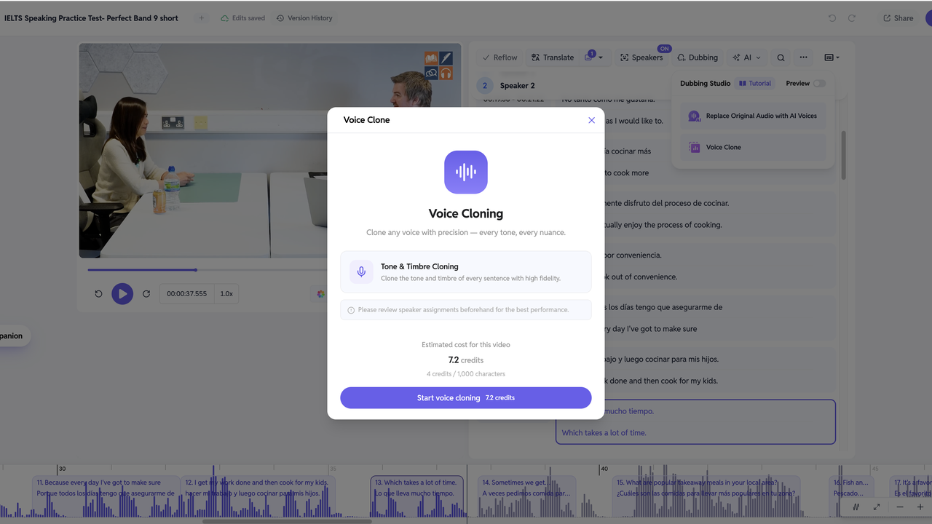
Task: Open the Dubbing menu
Action: coord(698,57)
